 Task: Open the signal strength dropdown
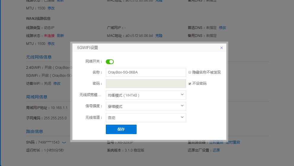[x=146, y=106]
